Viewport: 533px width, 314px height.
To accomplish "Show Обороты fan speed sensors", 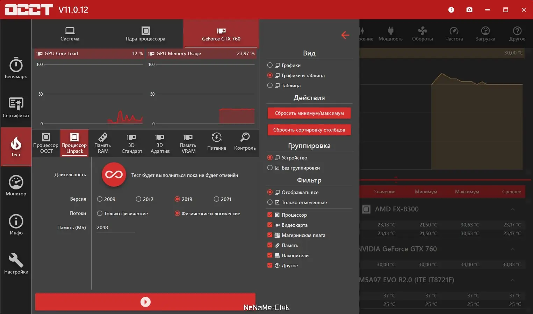I will [422, 34].
